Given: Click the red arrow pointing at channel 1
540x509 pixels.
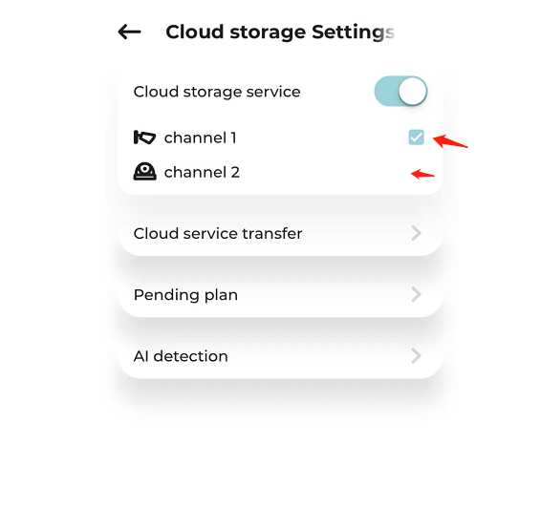Looking at the screenshot, I should (450, 141).
